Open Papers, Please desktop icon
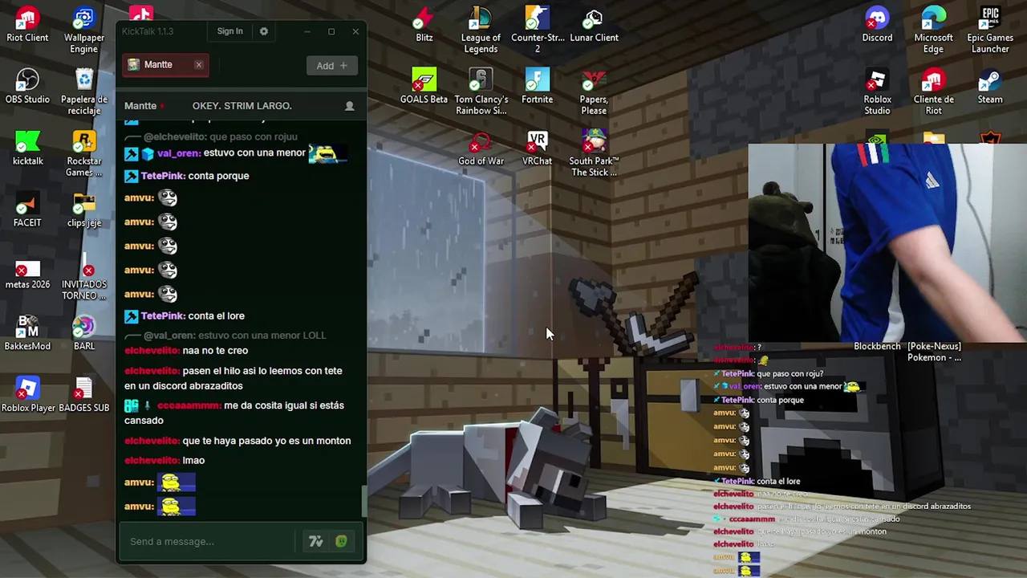 click(x=594, y=92)
